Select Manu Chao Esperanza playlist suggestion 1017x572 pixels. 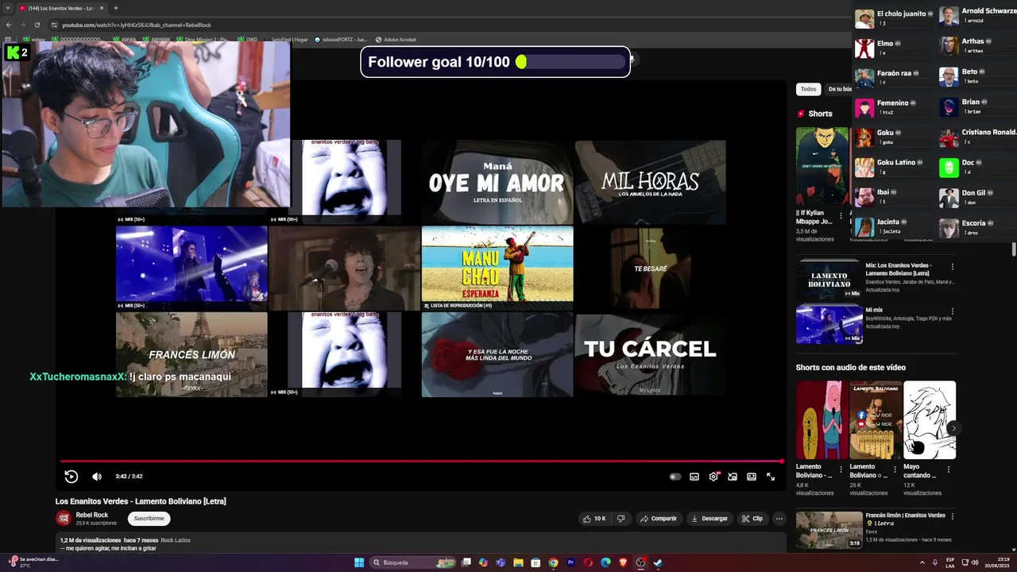497,268
